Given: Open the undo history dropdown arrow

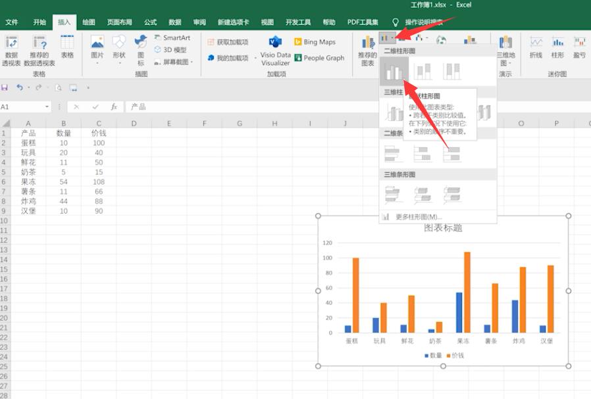Looking at the screenshot, I should click(29, 87).
